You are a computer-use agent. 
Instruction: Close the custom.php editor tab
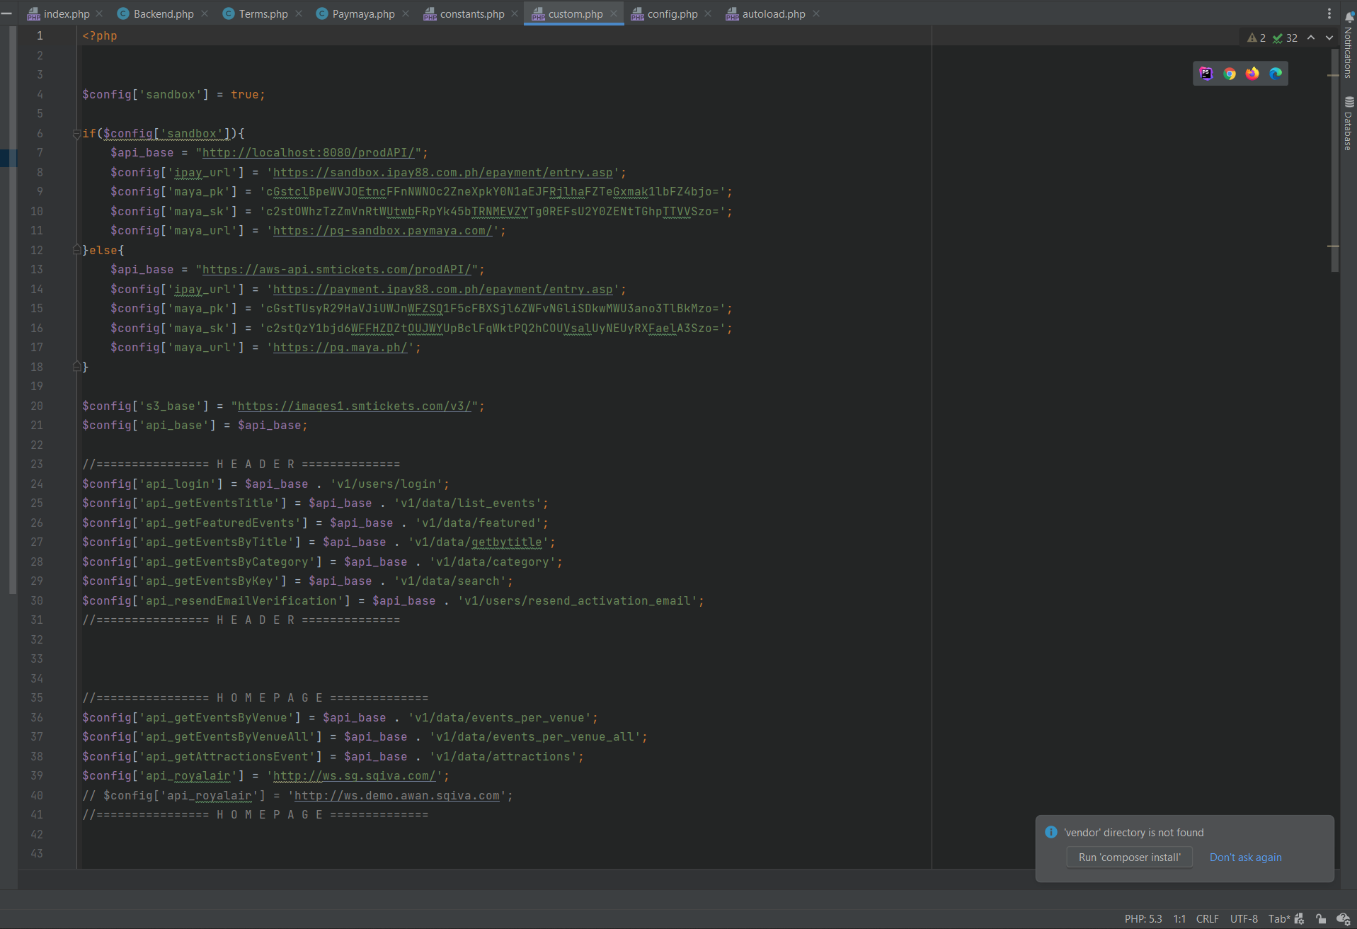[614, 14]
